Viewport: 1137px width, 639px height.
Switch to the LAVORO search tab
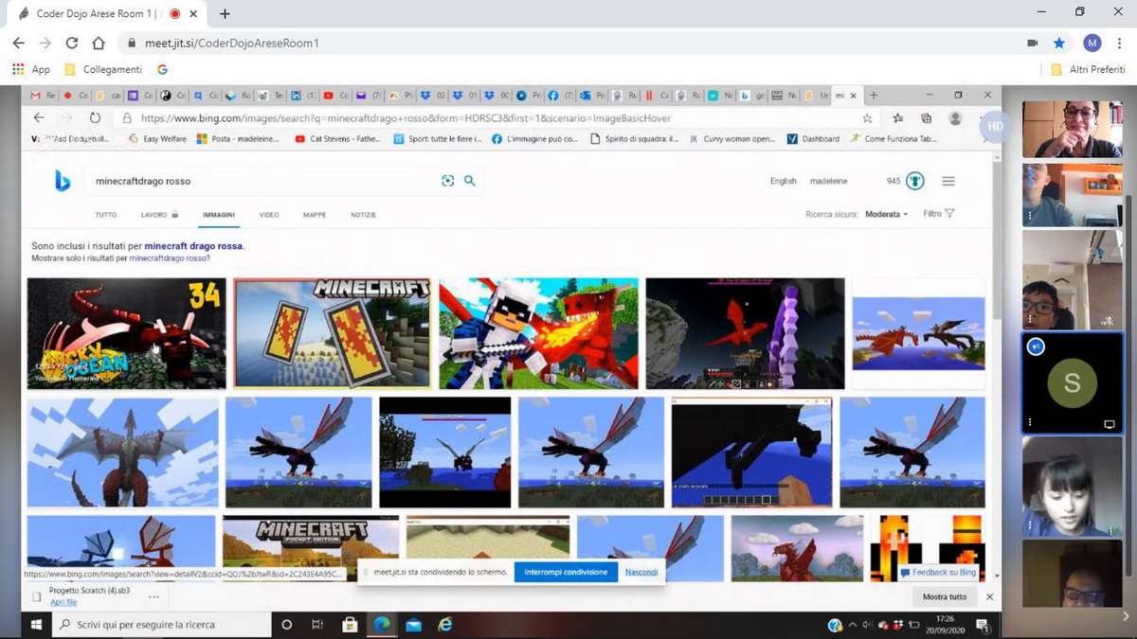click(x=159, y=215)
